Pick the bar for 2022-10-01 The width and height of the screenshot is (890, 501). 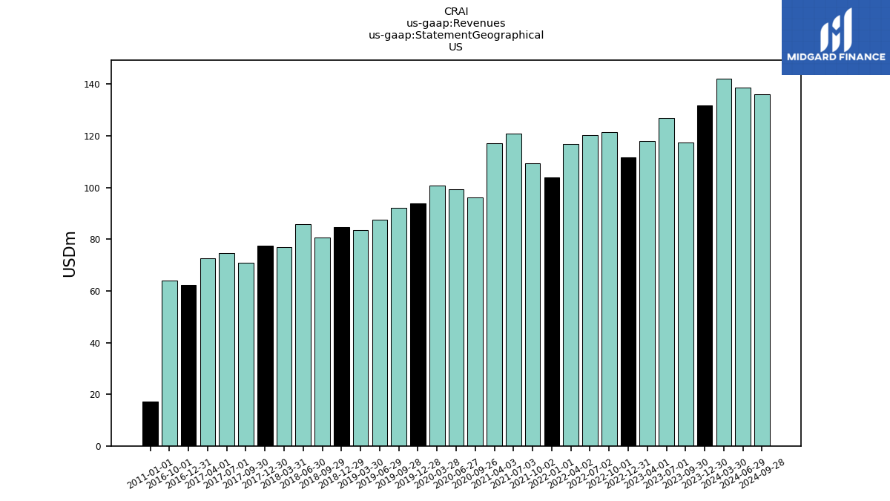coord(610,289)
